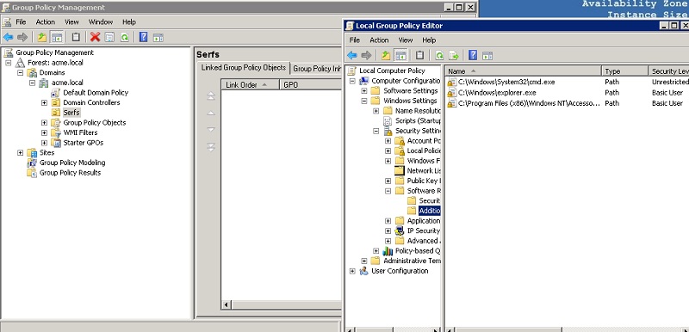
Task: Open Action menu in Group Policy Management
Action: click(x=46, y=22)
